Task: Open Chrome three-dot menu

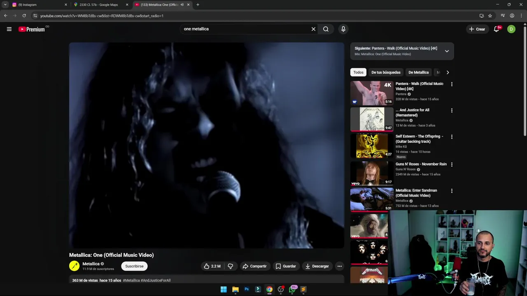Action: tap(521, 16)
